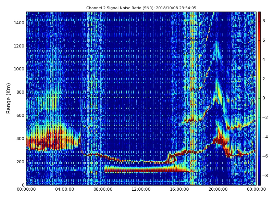The height and width of the screenshot is (205, 274).
Task: Click the leftmost 00:00:00 time label
Action: [x=26, y=189]
